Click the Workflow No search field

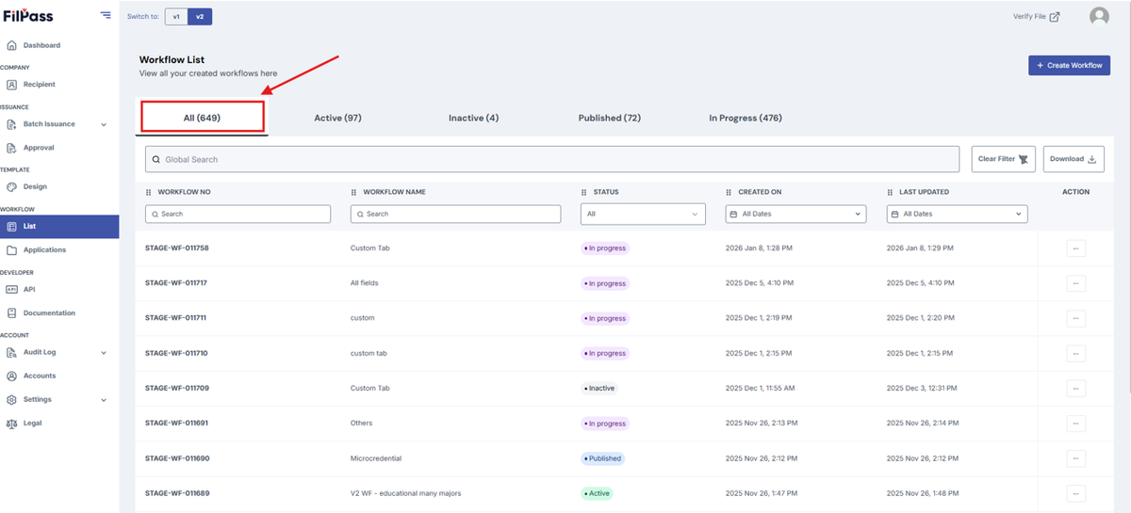coord(238,214)
